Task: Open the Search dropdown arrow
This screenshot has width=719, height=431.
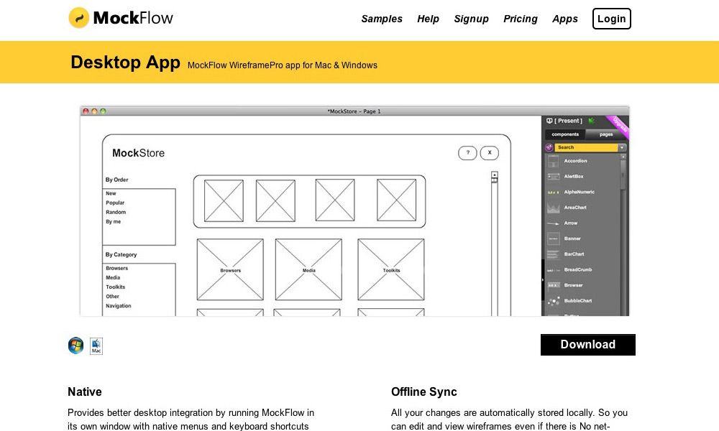Action: (622, 147)
